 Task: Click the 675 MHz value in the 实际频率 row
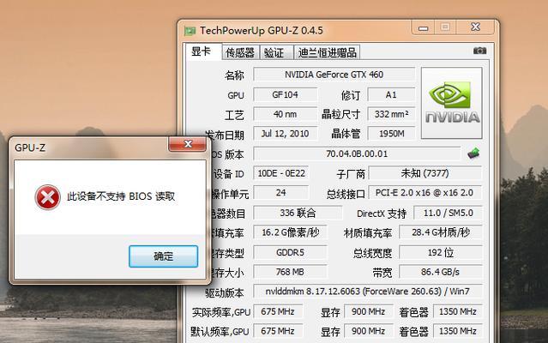click(278, 311)
